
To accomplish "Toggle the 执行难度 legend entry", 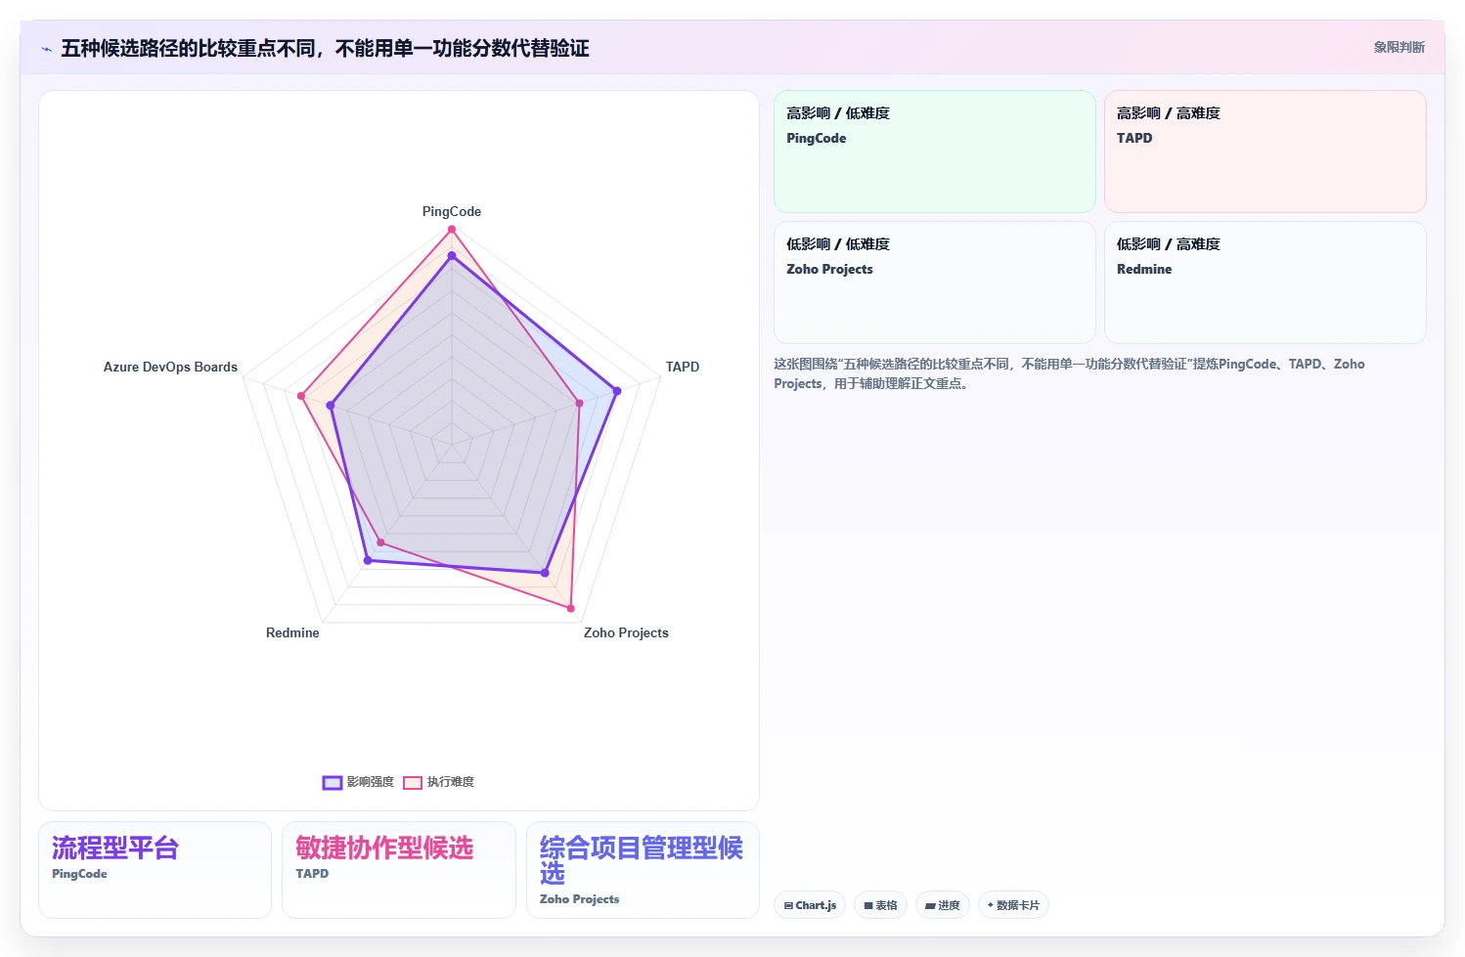I will coord(438,782).
